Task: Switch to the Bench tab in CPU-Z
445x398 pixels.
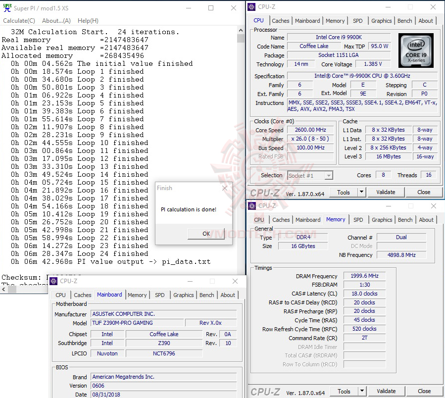Action: point(404,21)
